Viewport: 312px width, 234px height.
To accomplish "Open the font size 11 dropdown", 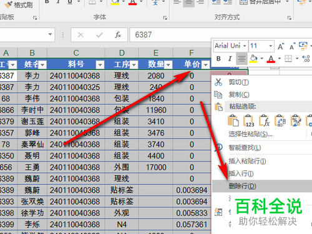I will point(270,46).
